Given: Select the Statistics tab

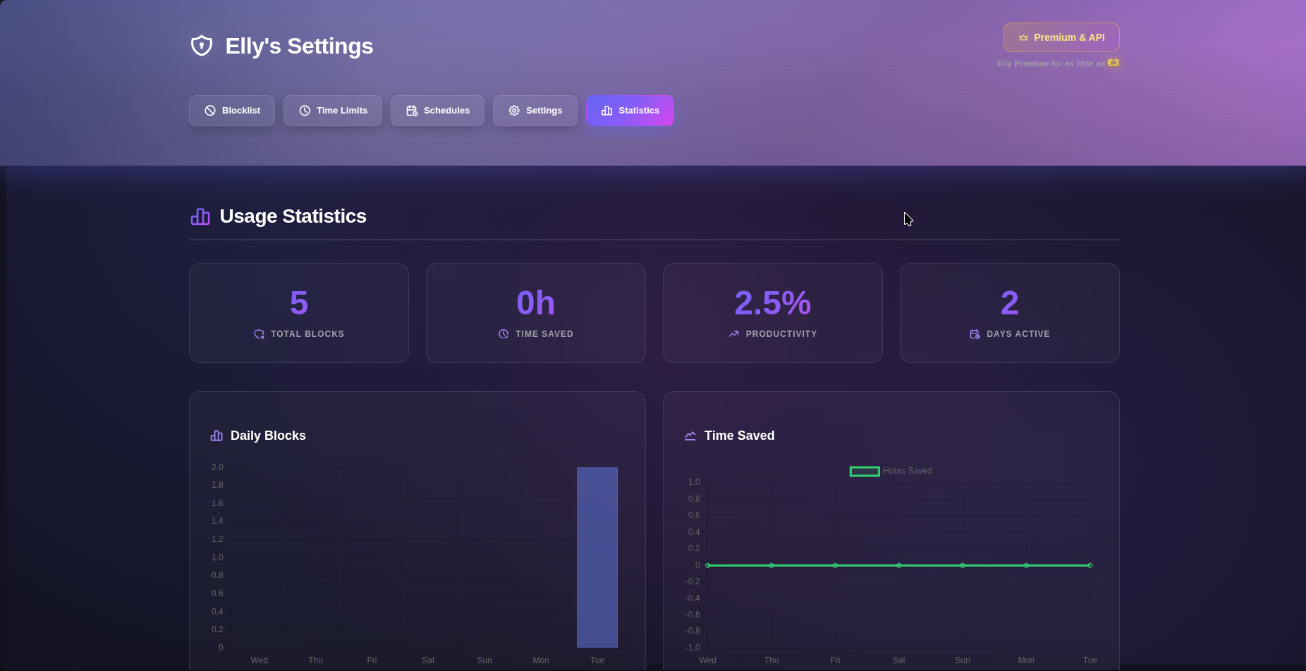Looking at the screenshot, I should pos(630,111).
